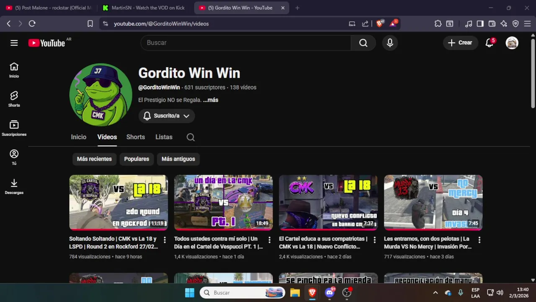Open options for Todos ustedes contra mí video

click(270, 240)
